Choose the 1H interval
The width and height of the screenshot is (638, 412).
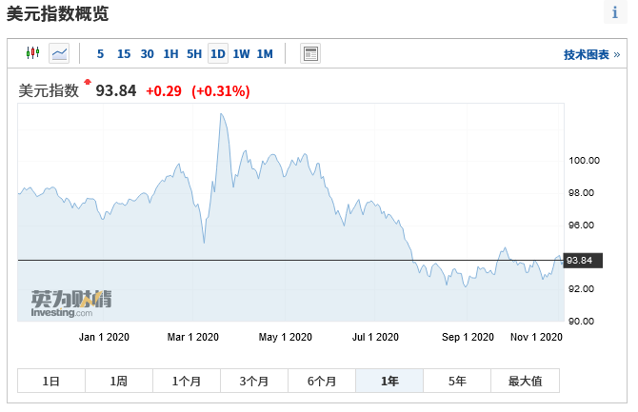[x=170, y=53]
